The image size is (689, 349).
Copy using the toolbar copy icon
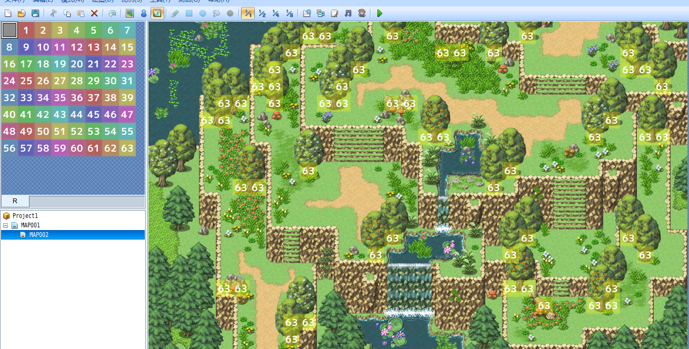point(67,13)
